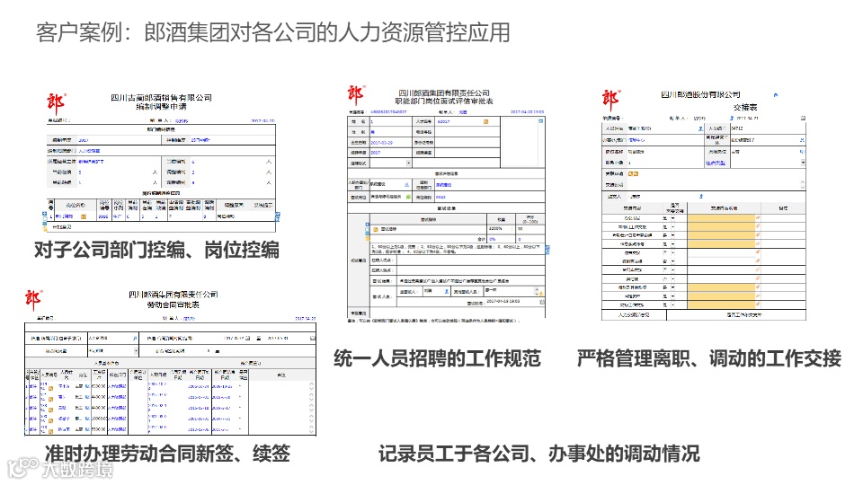Tick the row checkbox beside 编制调整申请 position table

(45, 219)
